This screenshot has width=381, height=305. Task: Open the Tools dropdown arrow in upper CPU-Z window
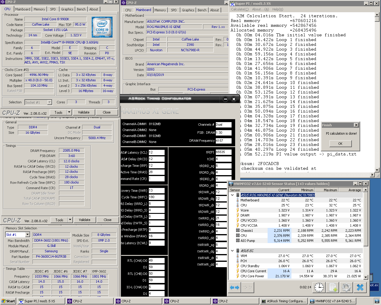click(69, 112)
